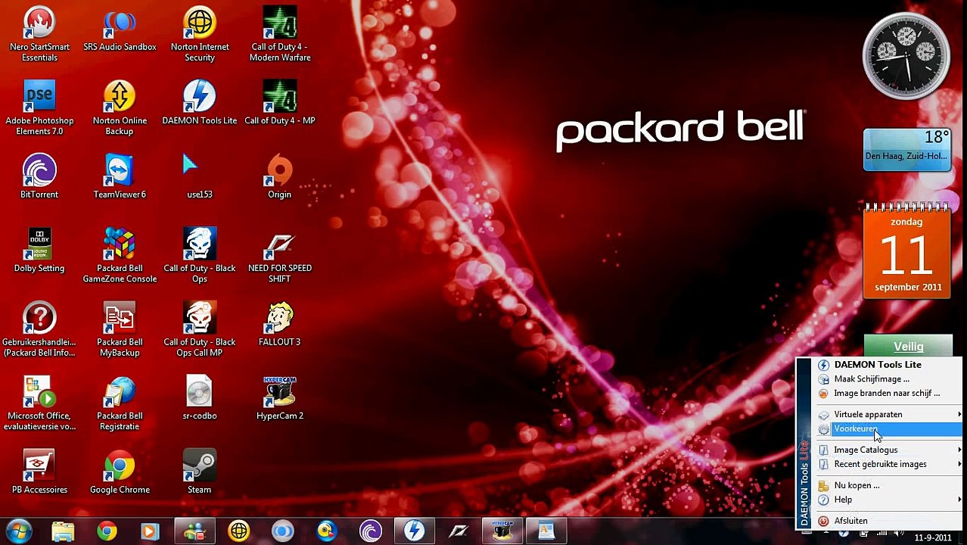Launch Call of Duty 4 - MP shortcut
Image resolution: width=967 pixels, height=545 pixels.
pos(280,103)
